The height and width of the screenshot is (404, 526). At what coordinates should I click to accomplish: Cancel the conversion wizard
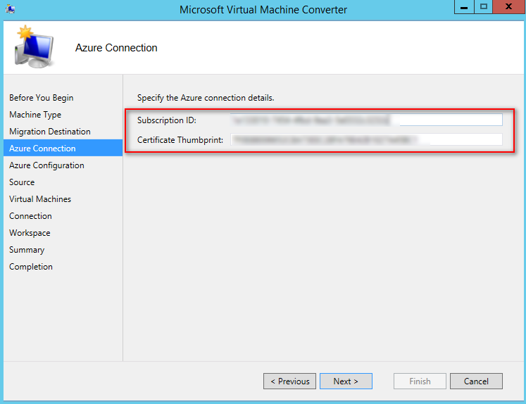coord(476,381)
